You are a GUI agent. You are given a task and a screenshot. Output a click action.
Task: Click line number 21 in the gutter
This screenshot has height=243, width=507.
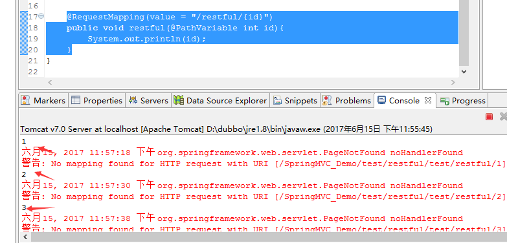(x=33, y=61)
